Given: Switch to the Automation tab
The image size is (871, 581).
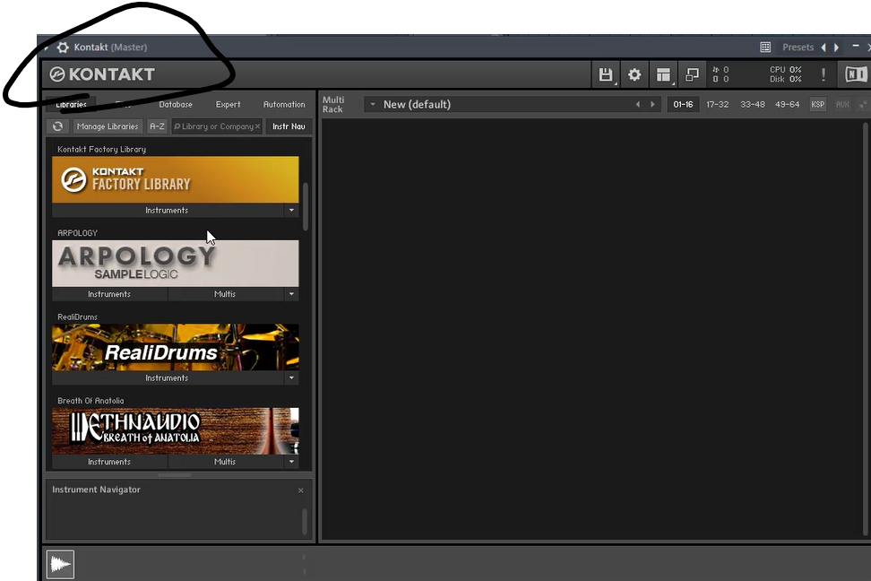Looking at the screenshot, I should pos(284,104).
